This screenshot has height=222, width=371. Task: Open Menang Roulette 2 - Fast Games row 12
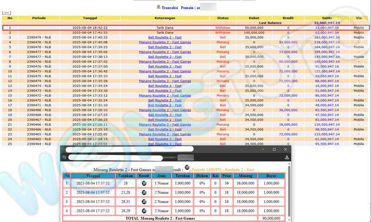(x=165, y=81)
